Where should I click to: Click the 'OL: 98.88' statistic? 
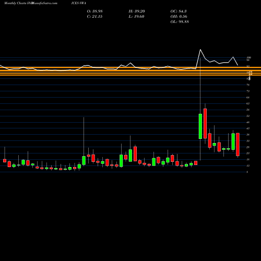click(180, 22)
